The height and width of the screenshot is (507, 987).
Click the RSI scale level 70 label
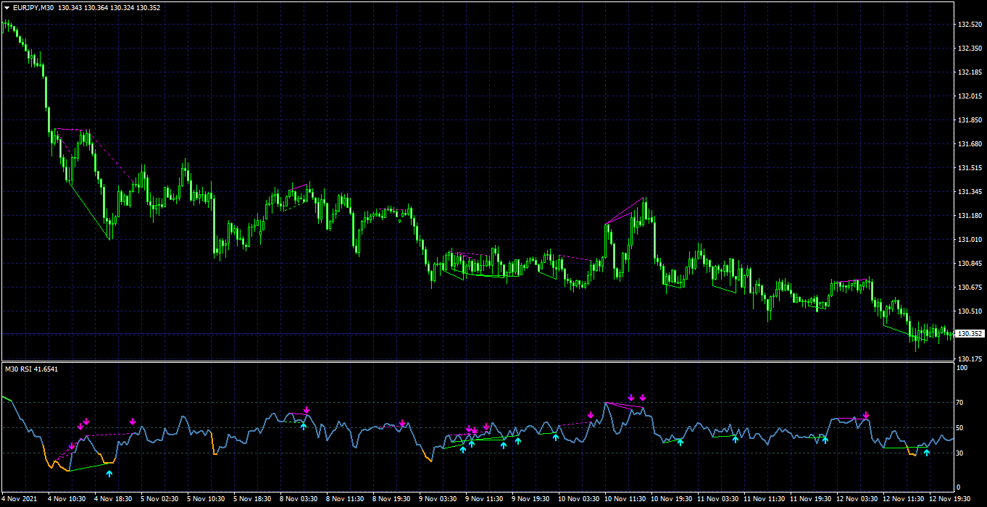[x=961, y=402]
